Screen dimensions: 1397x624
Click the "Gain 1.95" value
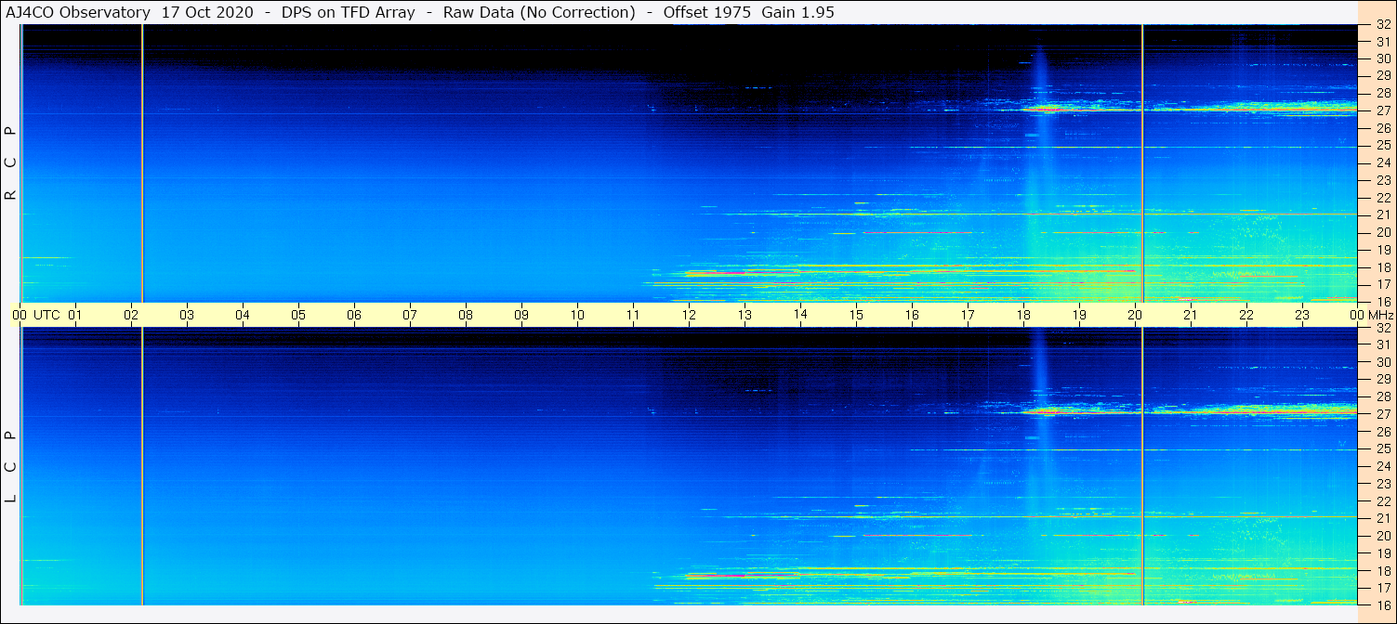[797, 12]
